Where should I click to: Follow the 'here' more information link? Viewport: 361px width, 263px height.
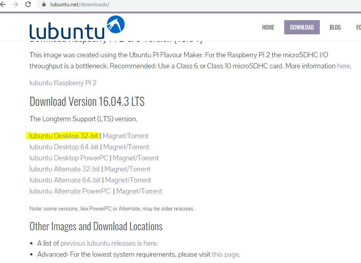[343, 66]
